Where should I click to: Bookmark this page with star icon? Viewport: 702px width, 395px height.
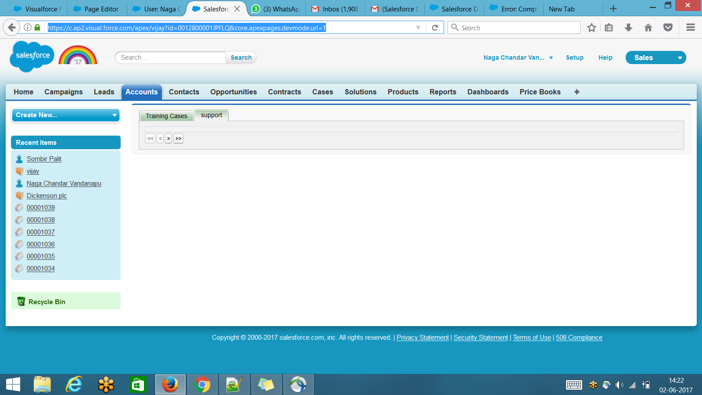591,28
